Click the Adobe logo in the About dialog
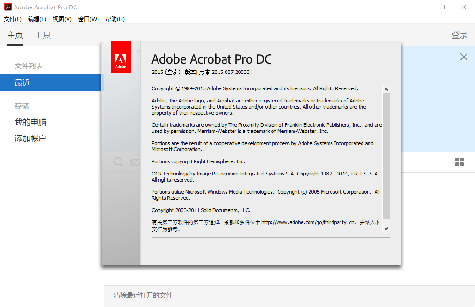475x307 pixels. click(x=121, y=57)
